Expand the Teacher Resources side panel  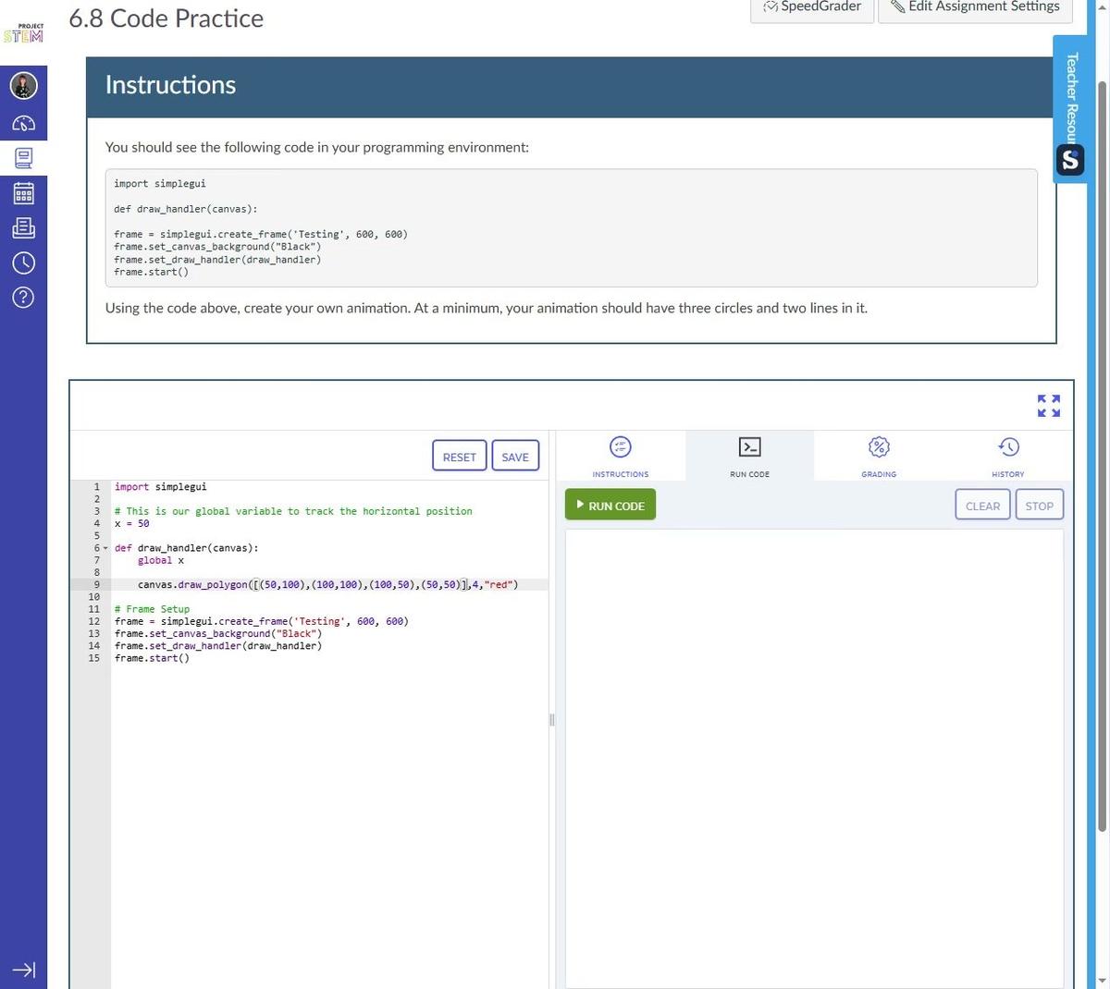tap(1070, 109)
